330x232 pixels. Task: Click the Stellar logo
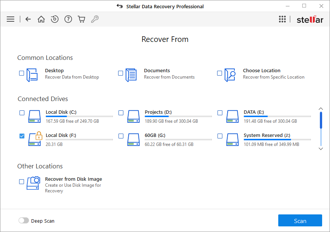coord(310,19)
